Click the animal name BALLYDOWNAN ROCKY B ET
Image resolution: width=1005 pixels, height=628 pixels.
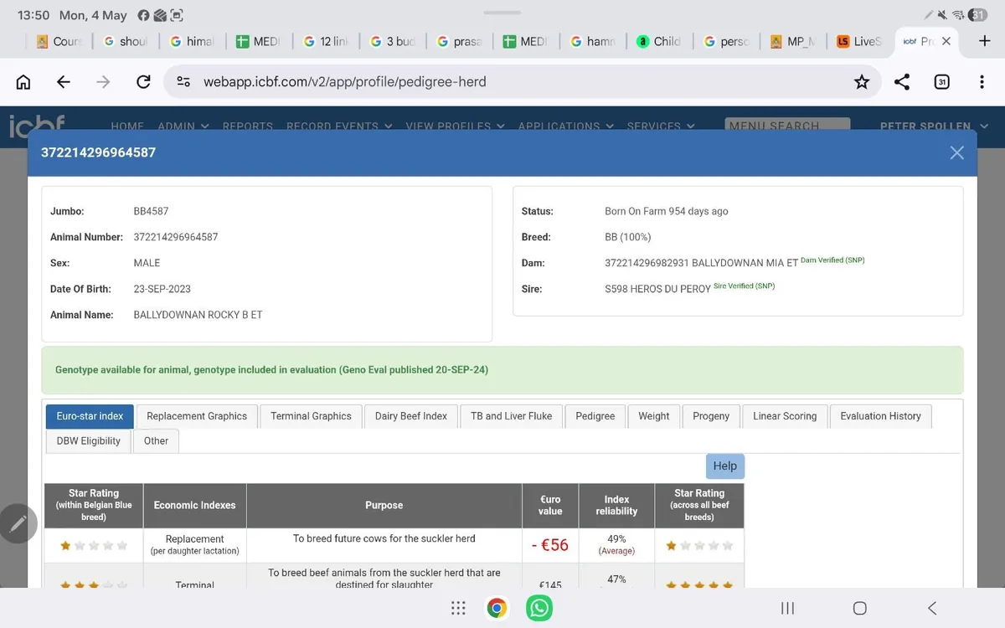tap(198, 315)
